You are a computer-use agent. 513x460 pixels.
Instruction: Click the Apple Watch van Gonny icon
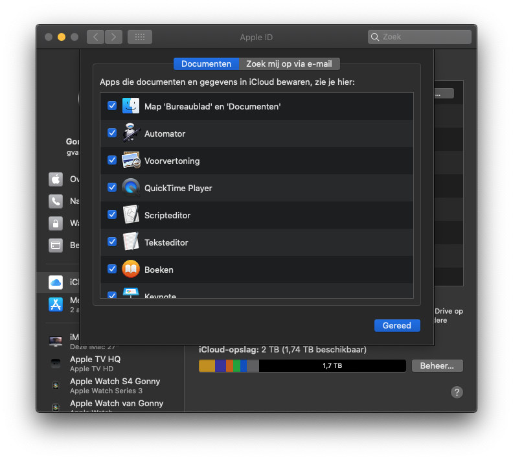[56, 407]
